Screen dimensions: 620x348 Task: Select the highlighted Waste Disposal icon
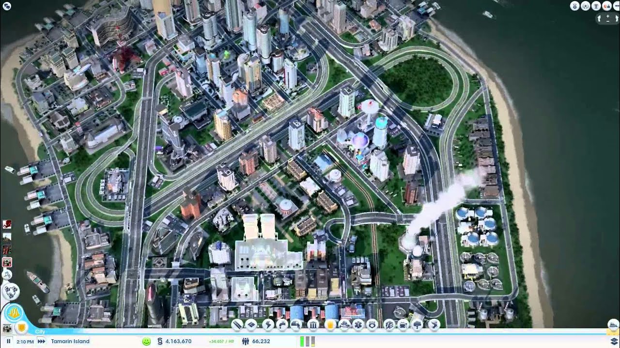pos(330,325)
